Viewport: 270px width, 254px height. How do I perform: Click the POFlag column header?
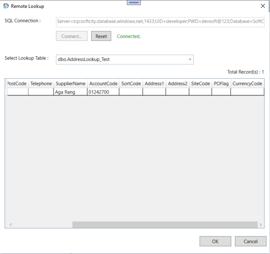click(221, 84)
